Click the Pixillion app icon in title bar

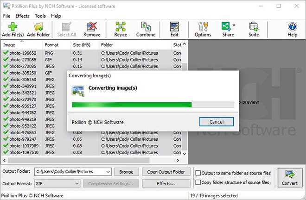tap(6, 6)
